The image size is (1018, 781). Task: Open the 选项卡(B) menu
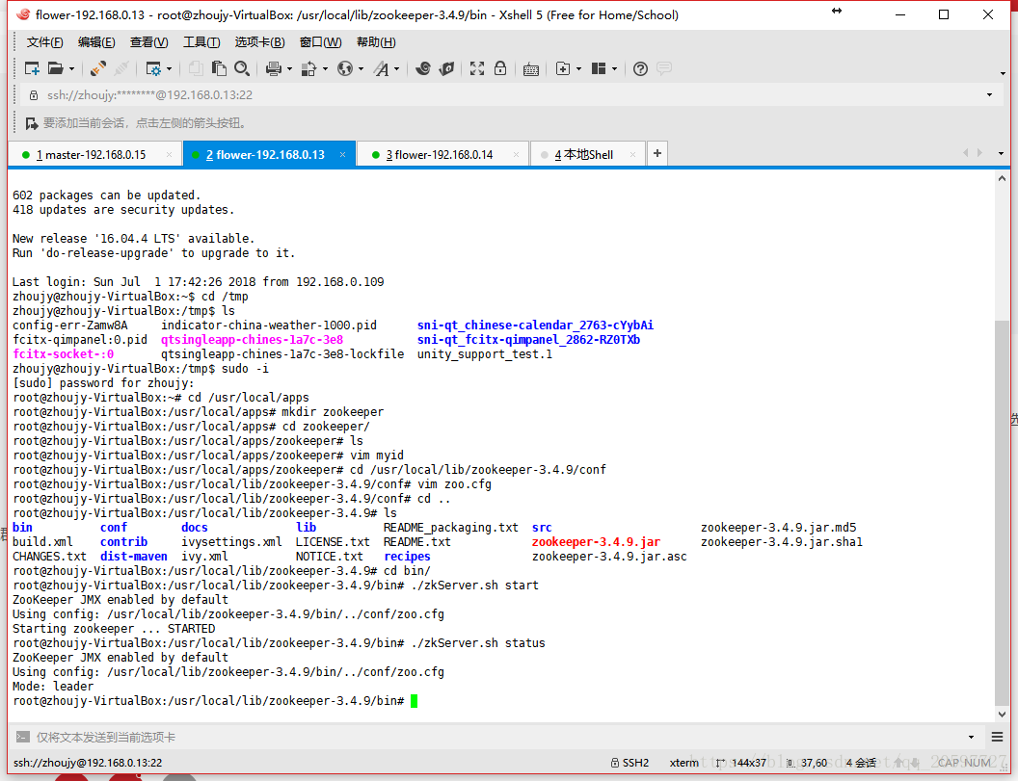[259, 42]
